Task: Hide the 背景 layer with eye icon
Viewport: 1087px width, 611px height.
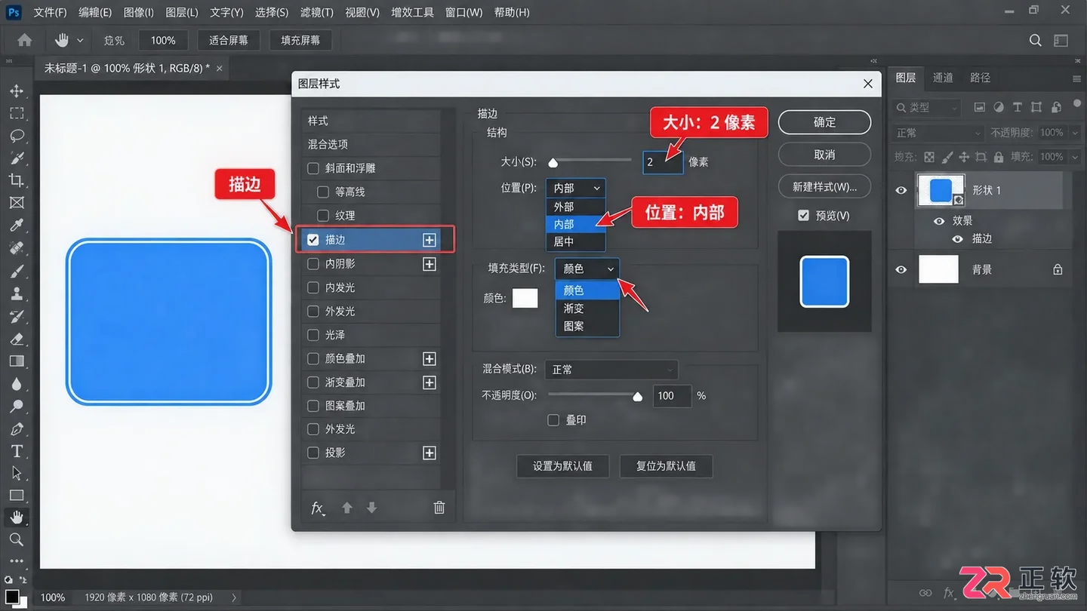Action: (x=901, y=269)
